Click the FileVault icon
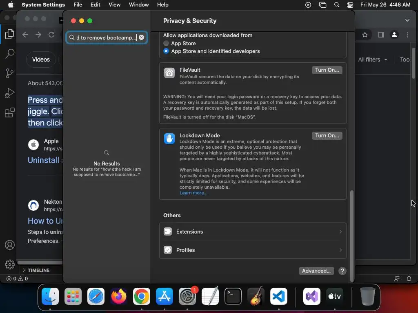Viewport: 418px width, 313px height. pos(169,73)
